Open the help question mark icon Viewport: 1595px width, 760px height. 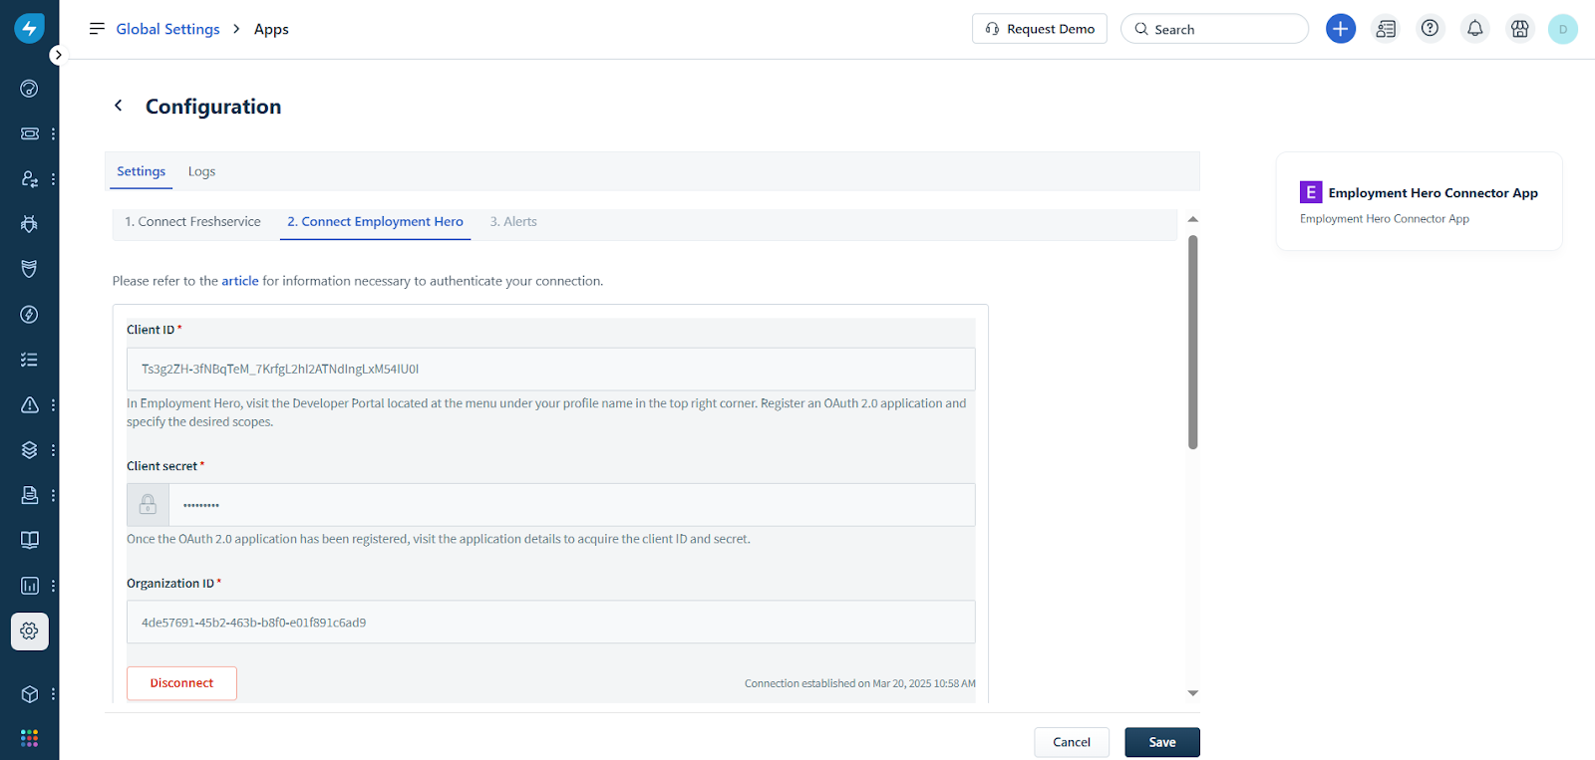pyautogui.click(x=1431, y=29)
